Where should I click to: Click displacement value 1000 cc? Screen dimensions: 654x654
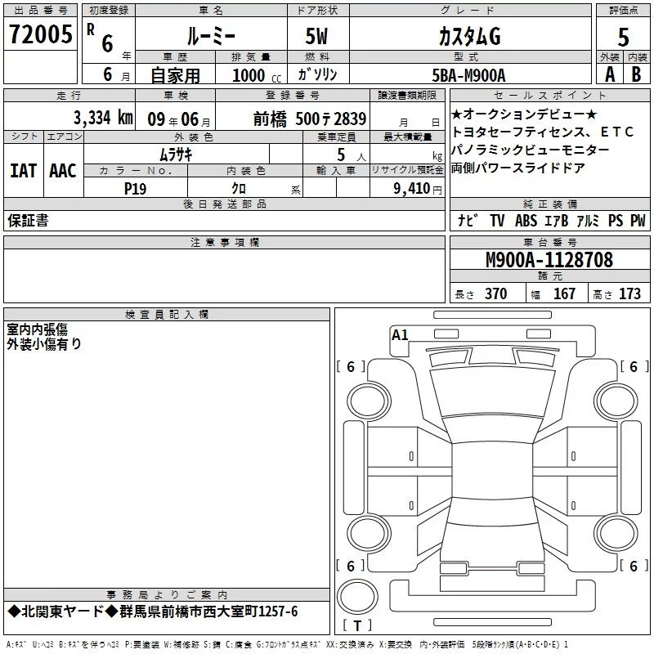tap(257, 75)
